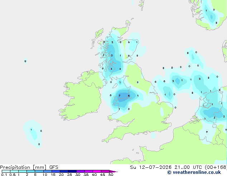Screen dimensions: 227x176
Task: Select the legend swatch between 10 and 15
Action: tap(47, 171)
